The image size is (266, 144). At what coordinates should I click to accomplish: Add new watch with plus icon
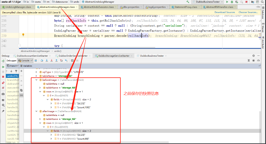[x=21, y=71]
